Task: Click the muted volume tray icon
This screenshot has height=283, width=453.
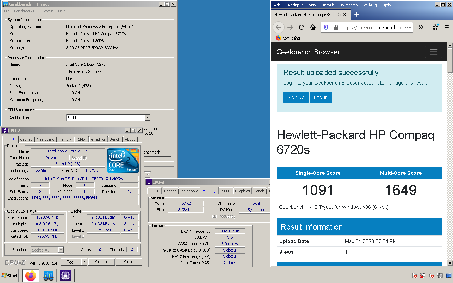Action: (x=431, y=276)
